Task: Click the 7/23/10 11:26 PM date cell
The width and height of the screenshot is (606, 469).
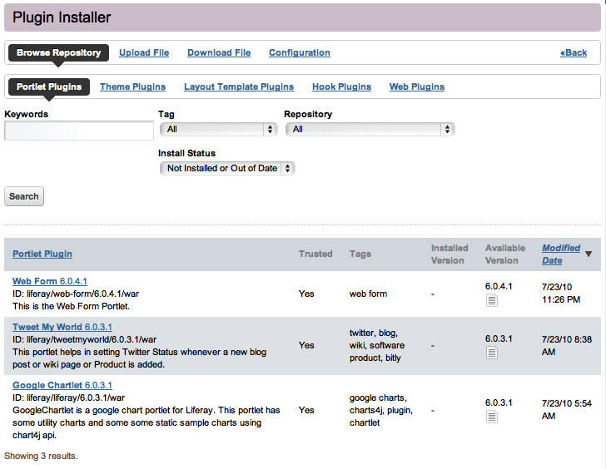Action: [561, 294]
